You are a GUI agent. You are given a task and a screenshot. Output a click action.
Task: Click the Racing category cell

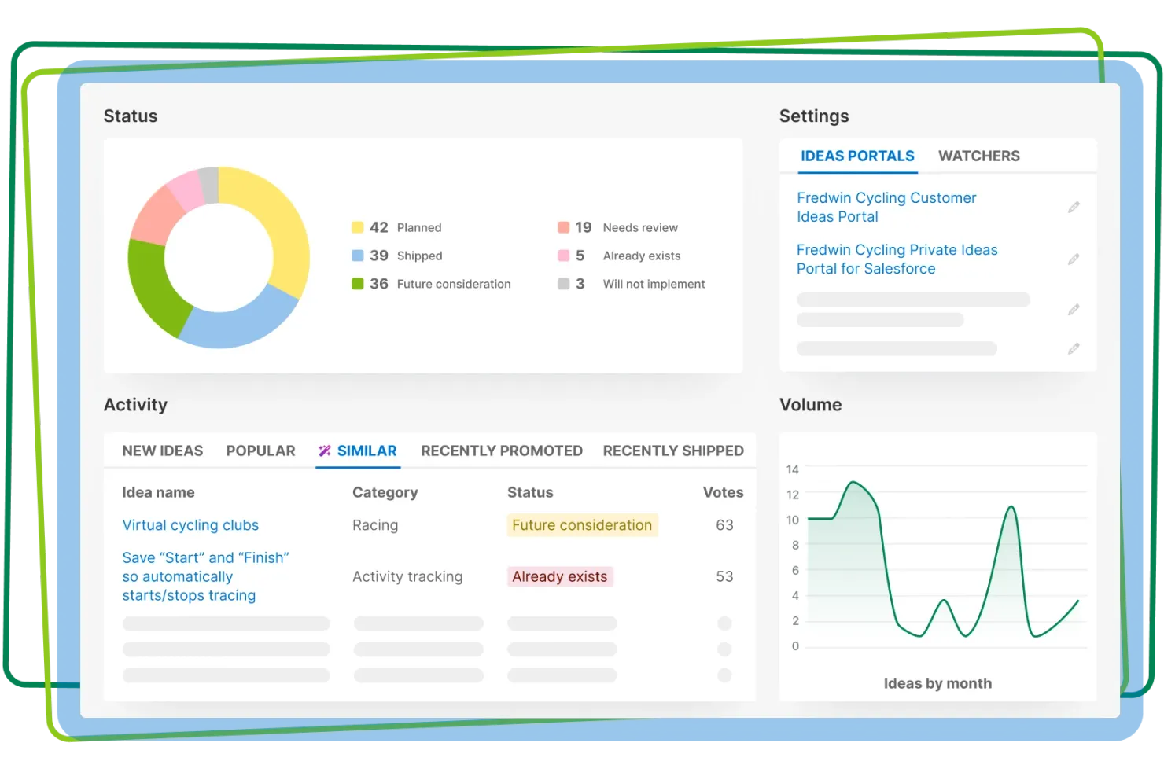(375, 525)
